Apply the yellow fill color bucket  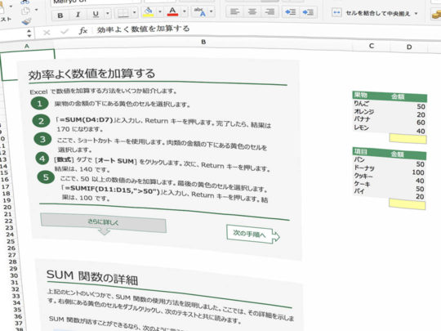click(148, 12)
